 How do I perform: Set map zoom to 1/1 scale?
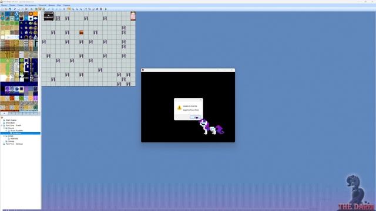click(x=69, y=9)
